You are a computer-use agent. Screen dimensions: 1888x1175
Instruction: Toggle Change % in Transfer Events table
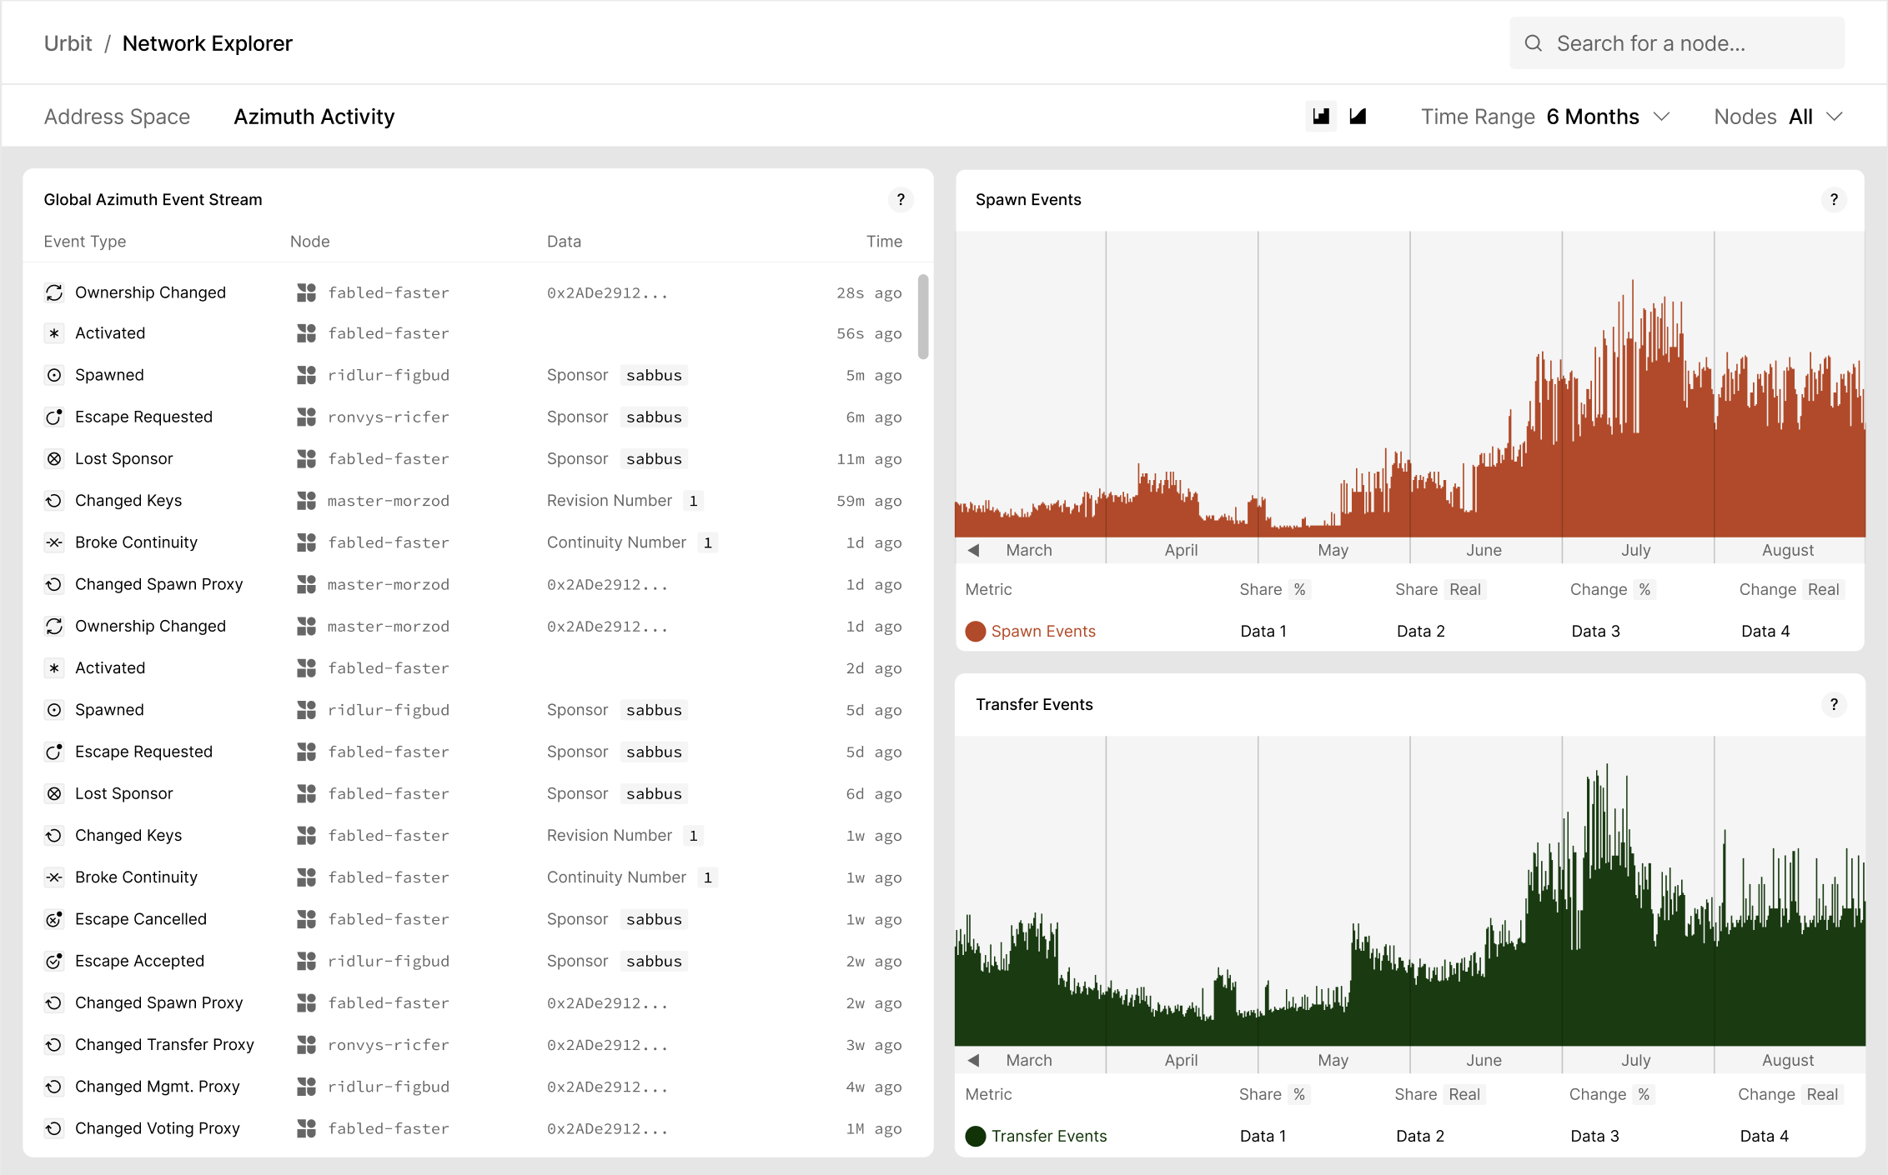pos(1643,1094)
